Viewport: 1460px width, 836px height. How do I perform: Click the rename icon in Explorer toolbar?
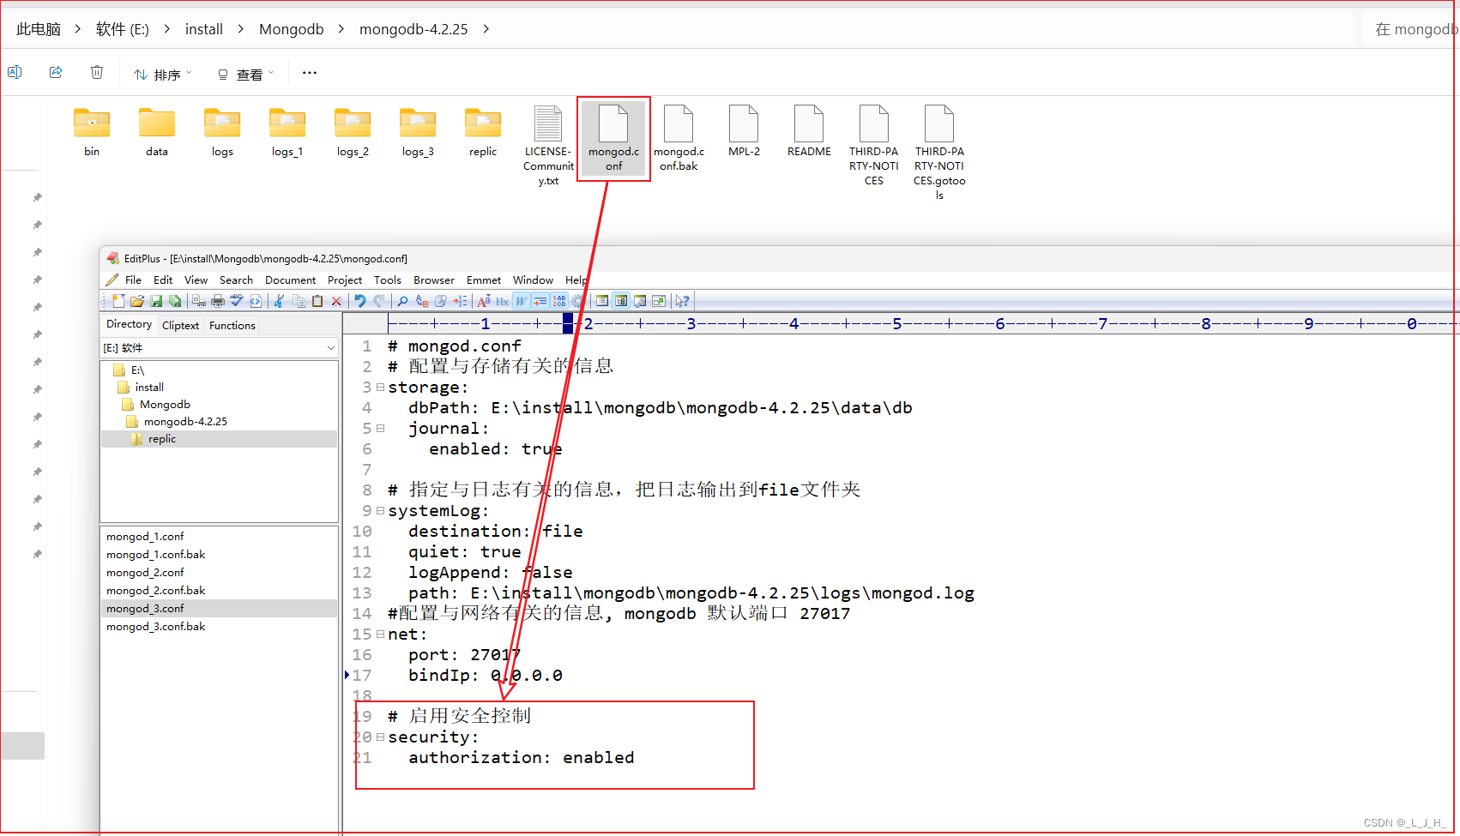pyautogui.click(x=15, y=72)
